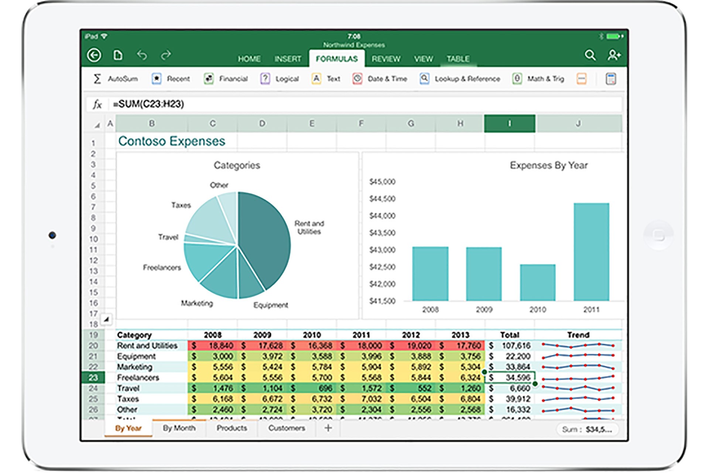
Task: Undo the last action
Action: (x=142, y=55)
